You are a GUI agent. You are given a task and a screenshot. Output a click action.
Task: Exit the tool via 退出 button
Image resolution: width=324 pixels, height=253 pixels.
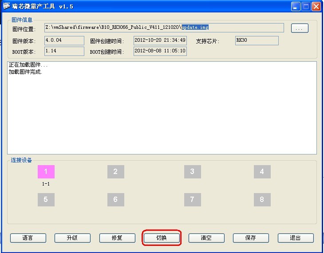(x=296, y=238)
